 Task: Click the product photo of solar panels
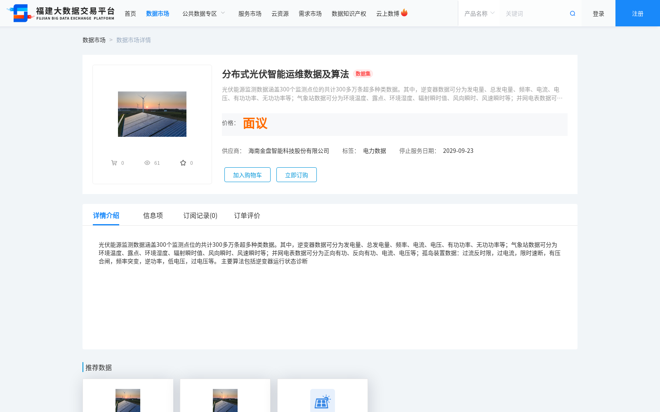click(152, 114)
